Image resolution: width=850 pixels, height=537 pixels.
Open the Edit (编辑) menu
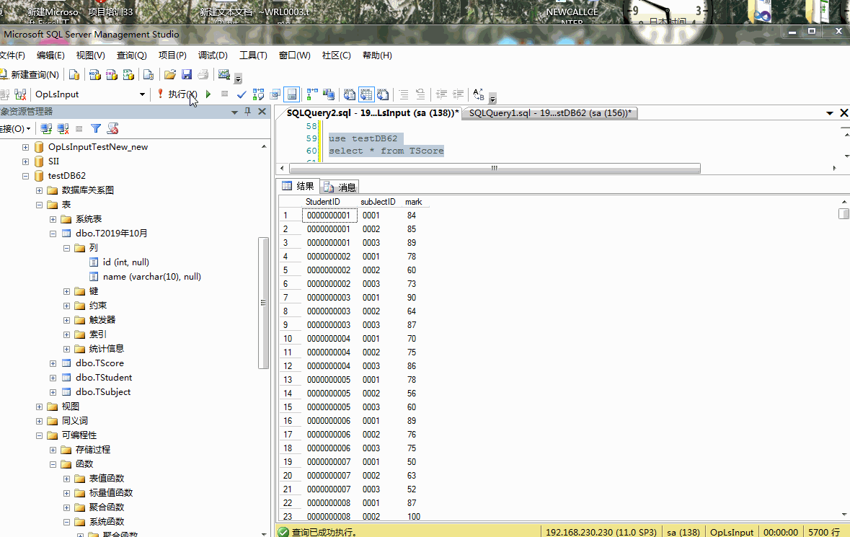pyautogui.click(x=50, y=56)
